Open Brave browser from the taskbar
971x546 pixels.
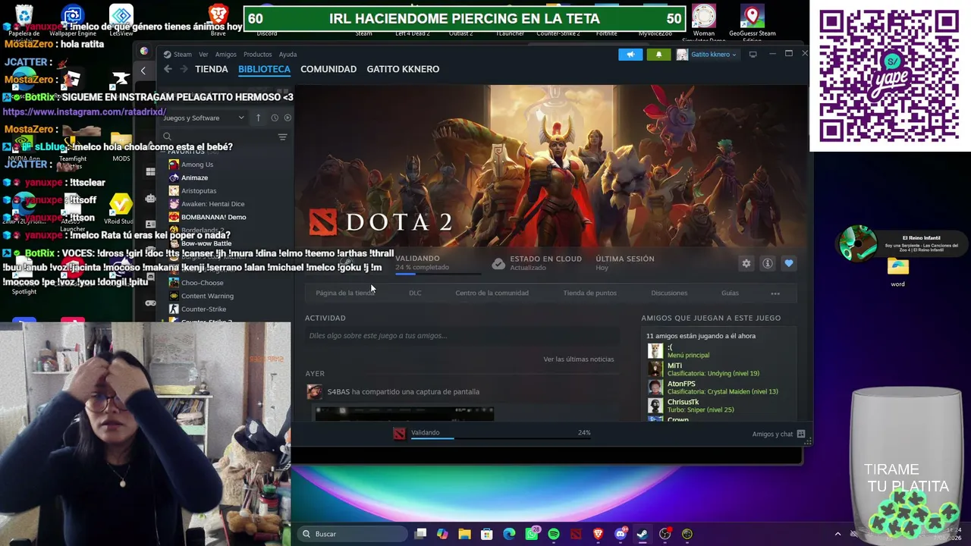pyautogui.click(x=599, y=534)
